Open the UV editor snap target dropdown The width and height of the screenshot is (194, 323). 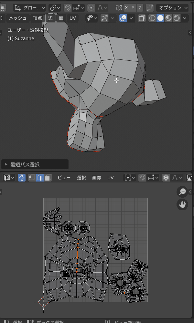coord(153,178)
